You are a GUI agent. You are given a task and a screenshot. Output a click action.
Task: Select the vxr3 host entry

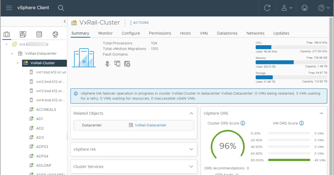[51, 91]
